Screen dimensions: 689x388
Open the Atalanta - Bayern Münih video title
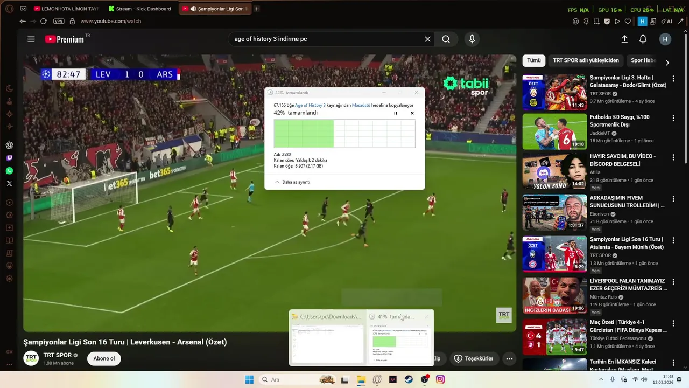627,243
